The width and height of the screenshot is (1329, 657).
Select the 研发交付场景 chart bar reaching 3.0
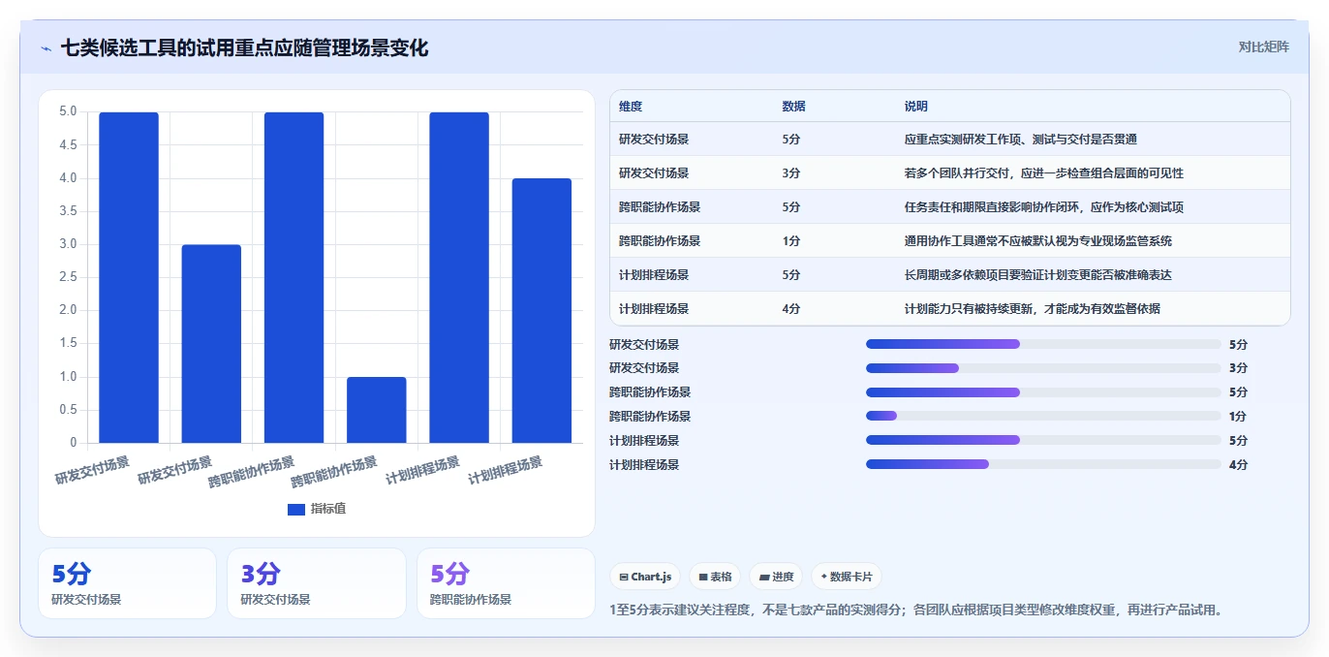[211, 344]
